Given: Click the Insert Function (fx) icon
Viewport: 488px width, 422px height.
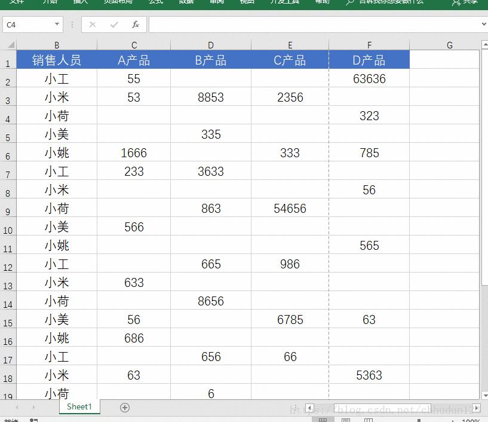Looking at the screenshot, I should tap(136, 25).
